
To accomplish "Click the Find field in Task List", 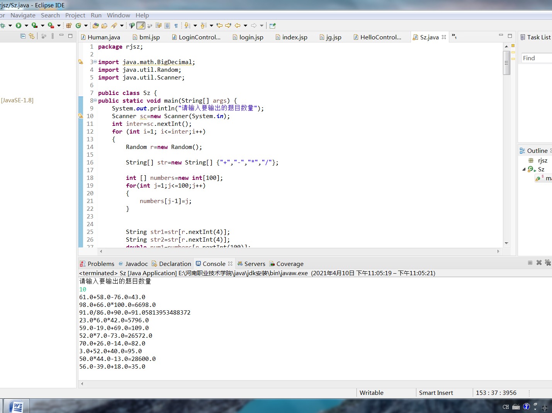I will [x=537, y=58].
